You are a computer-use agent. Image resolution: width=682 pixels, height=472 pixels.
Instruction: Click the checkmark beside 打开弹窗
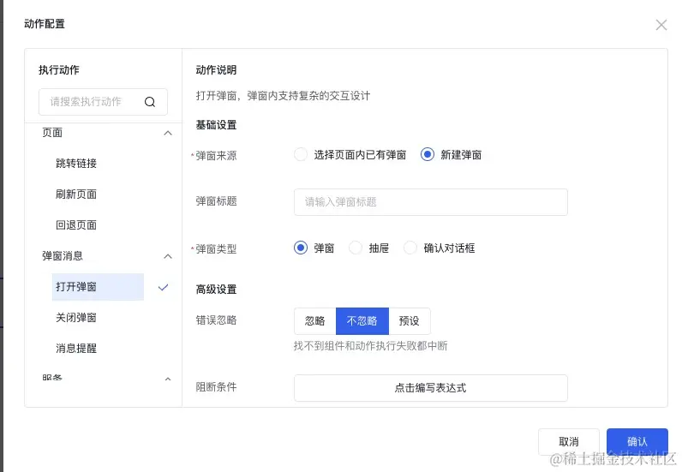[x=163, y=287]
